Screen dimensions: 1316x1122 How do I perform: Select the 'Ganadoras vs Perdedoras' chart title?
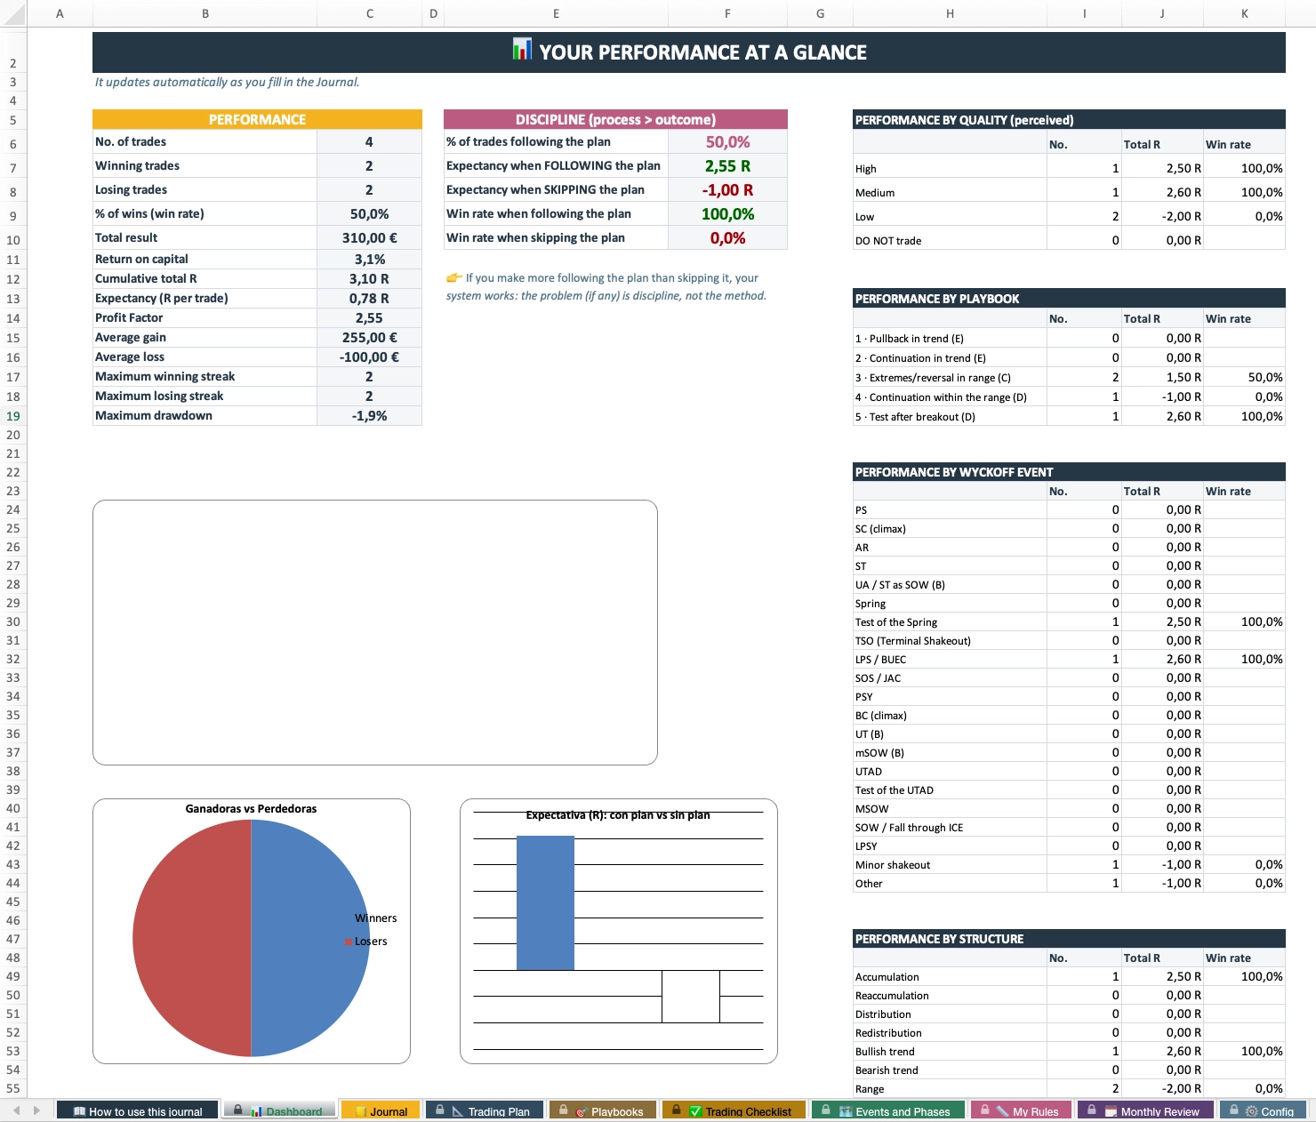tap(251, 808)
